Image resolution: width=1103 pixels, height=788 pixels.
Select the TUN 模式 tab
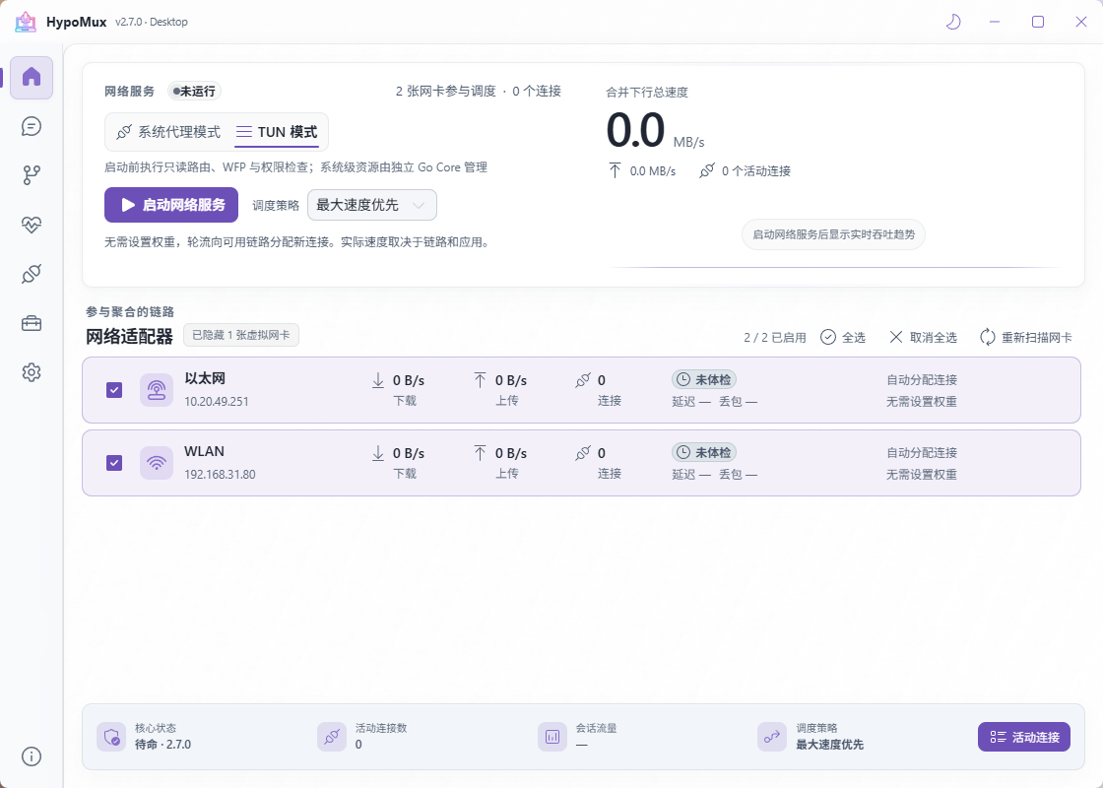(x=277, y=132)
